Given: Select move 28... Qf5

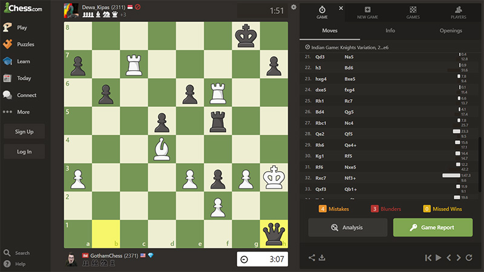Looking at the screenshot, I should (x=348, y=134).
